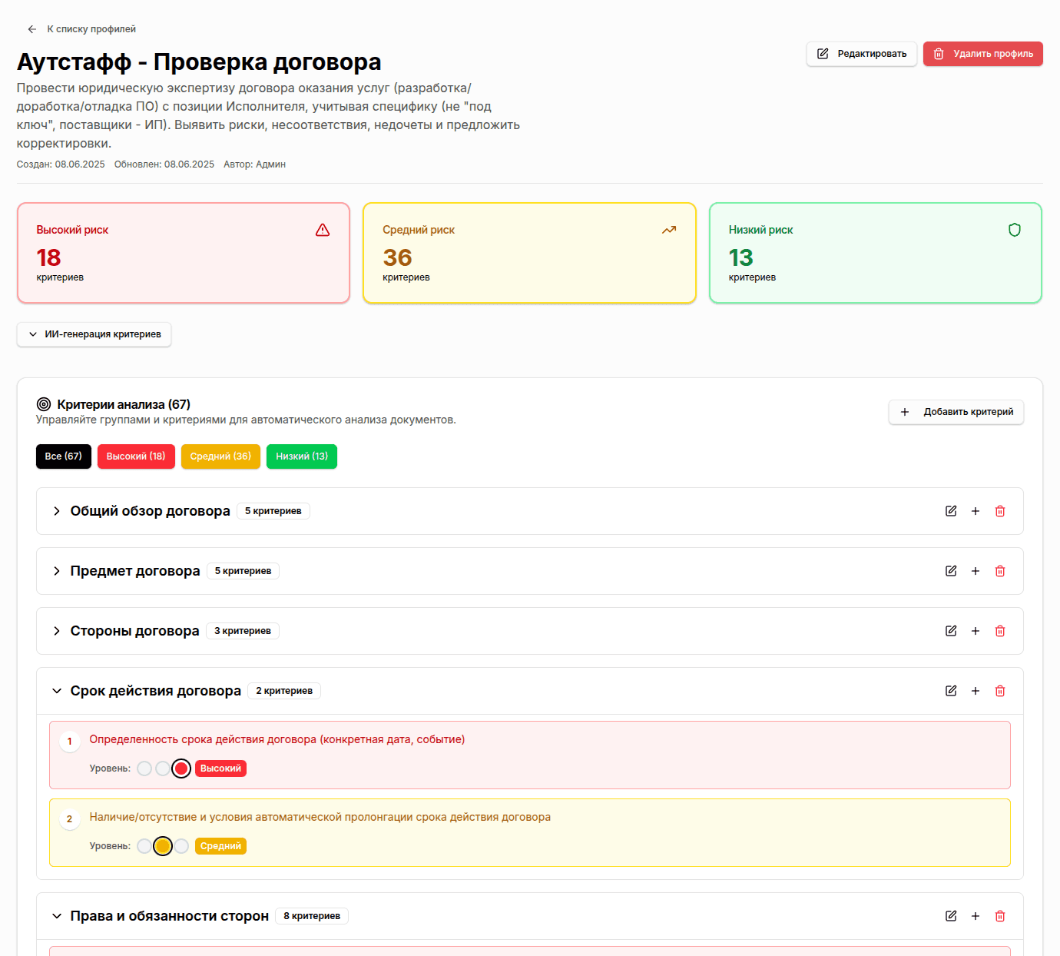Click the '5 критериев' badge of 'Предмет договора'
The image size is (1060, 956).
(x=243, y=571)
